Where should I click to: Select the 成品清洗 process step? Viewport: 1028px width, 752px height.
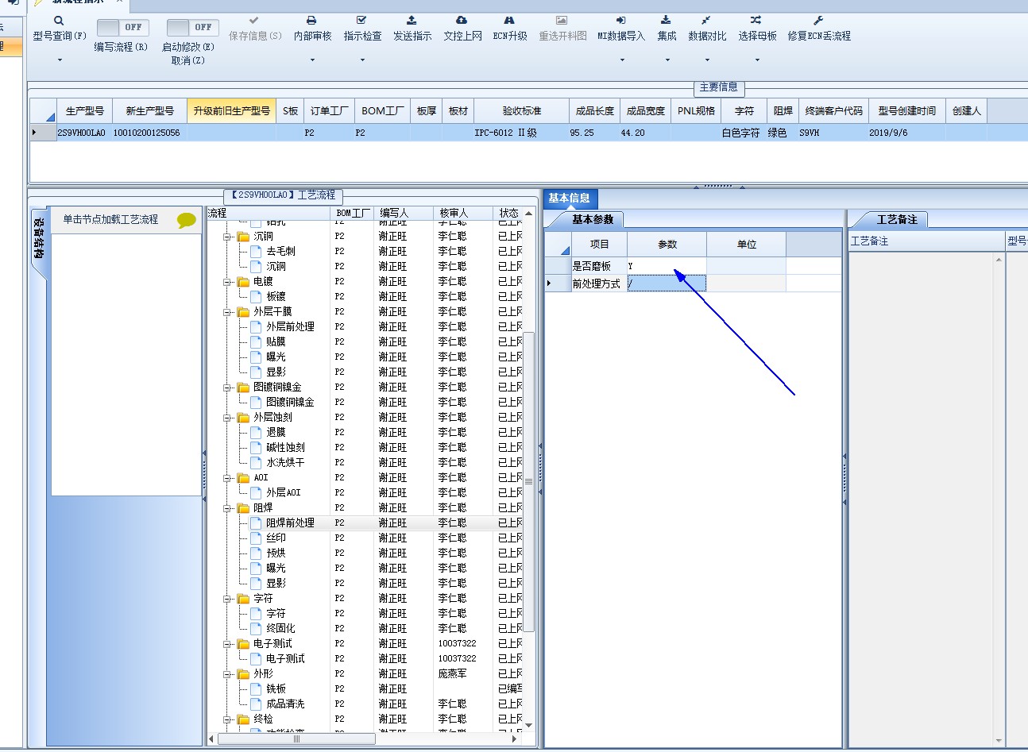pyautogui.click(x=285, y=704)
